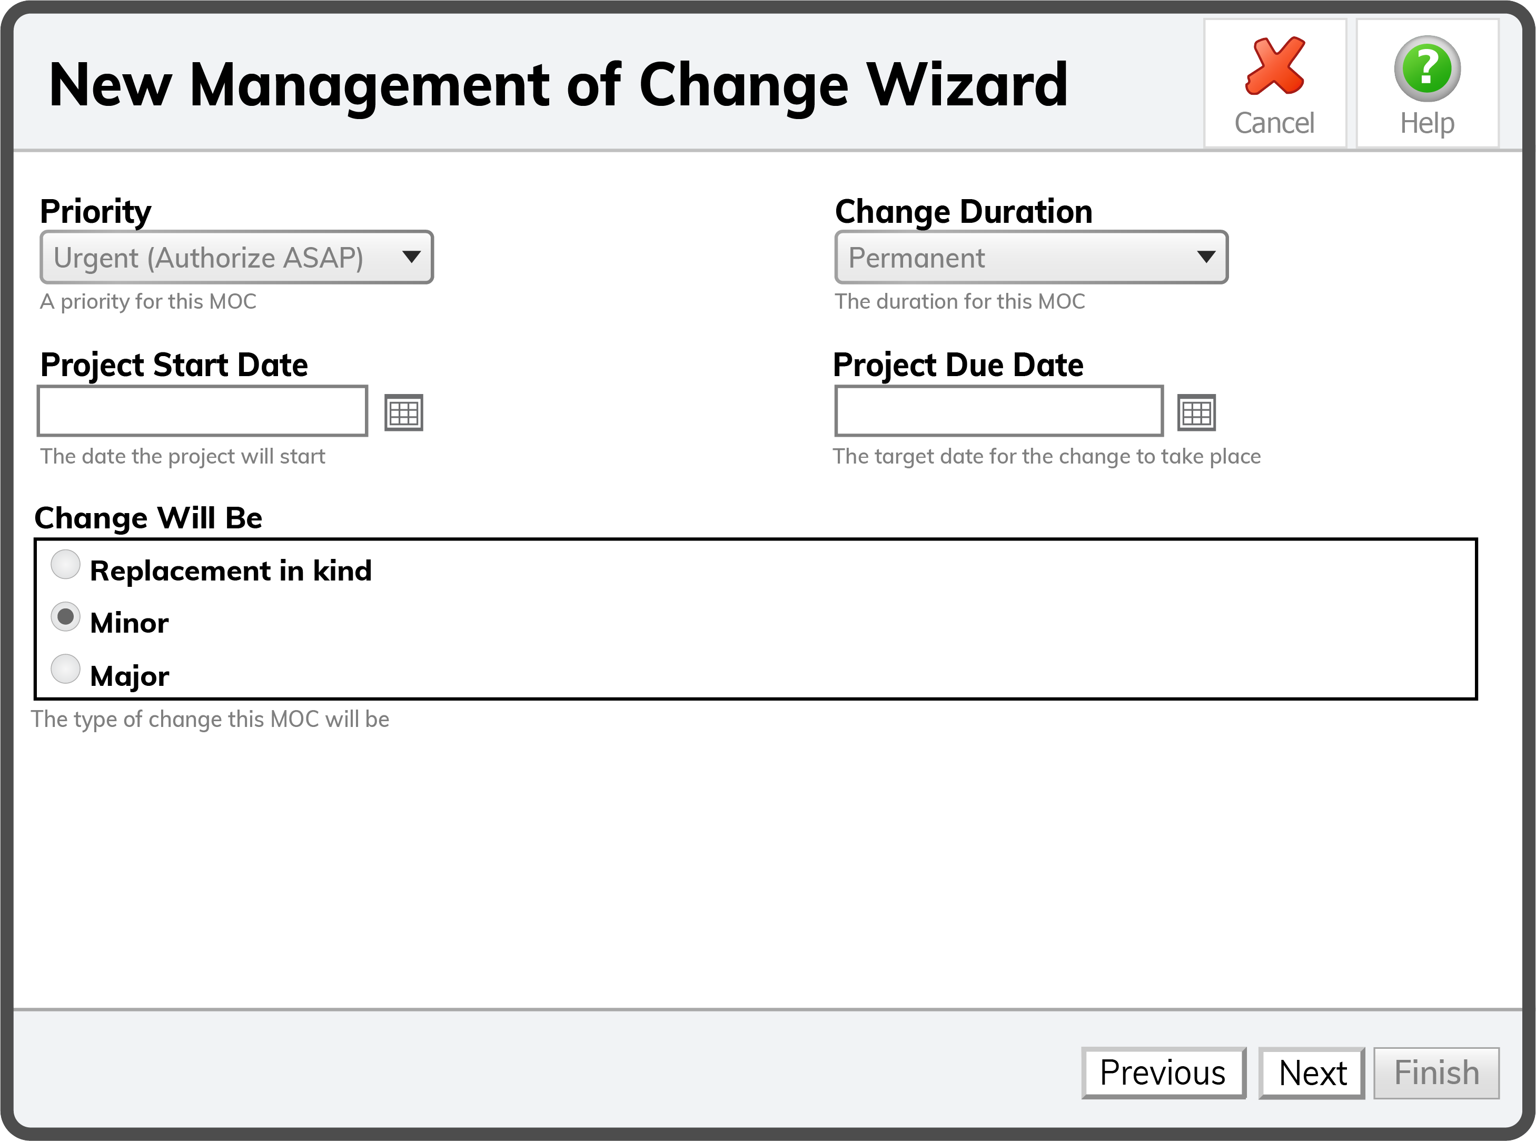Open the Urgent (Authorize ASAP) combo box

click(x=237, y=257)
